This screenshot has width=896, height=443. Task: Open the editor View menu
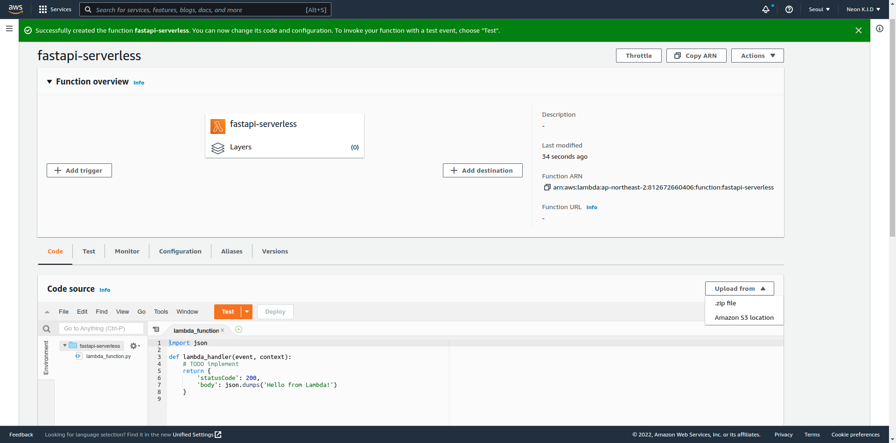point(122,312)
